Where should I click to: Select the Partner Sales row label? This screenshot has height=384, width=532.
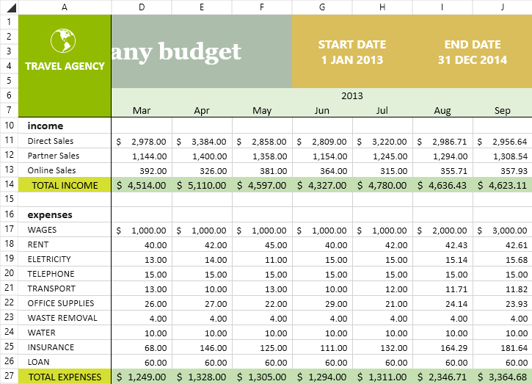pyautogui.click(x=54, y=156)
